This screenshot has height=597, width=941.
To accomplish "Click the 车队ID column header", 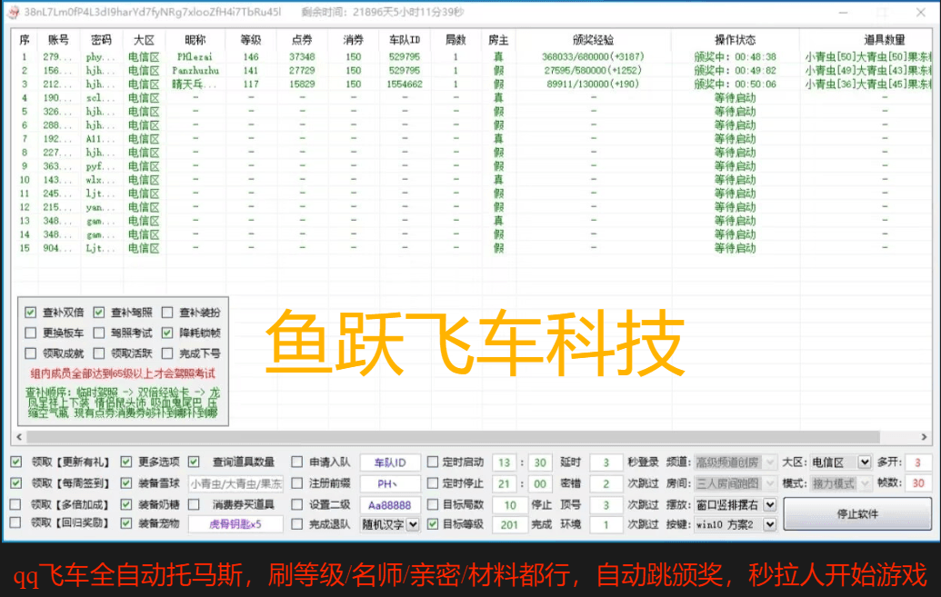I will click(x=405, y=40).
